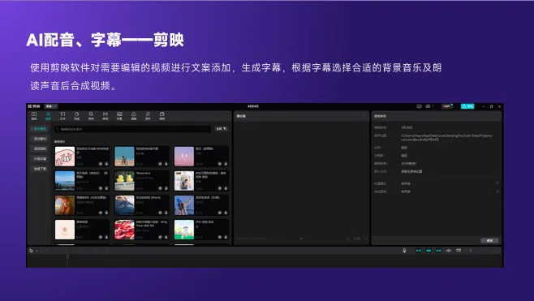The image size is (534, 301).
Task: Click the music search input field
Action: [x=133, y=129]
